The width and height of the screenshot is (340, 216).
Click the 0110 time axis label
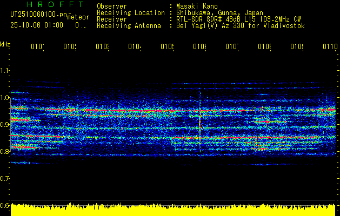pyautogui.click(x=330, y=47)
